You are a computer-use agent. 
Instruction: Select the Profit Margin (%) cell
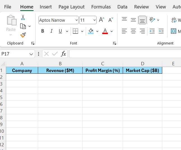pyautogui.click(x=103, y=70)
